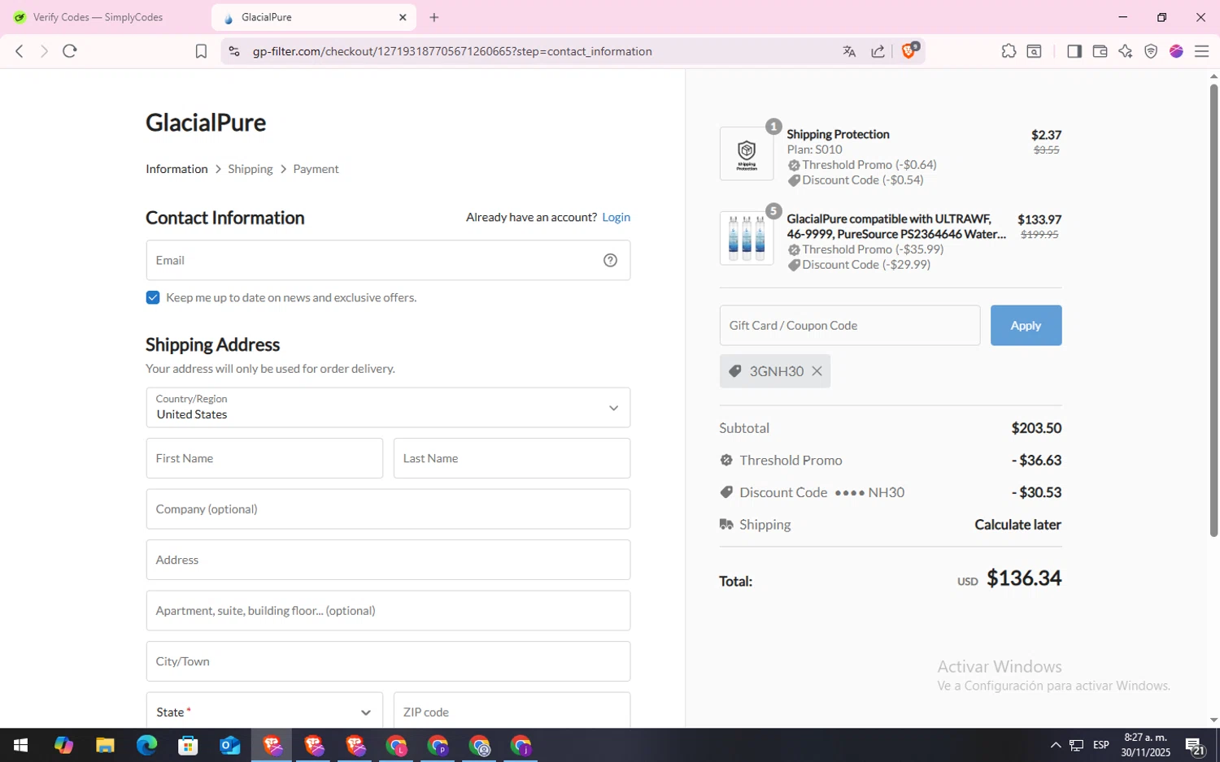Open Microsoft Store from taskbar

click(x=188, y=745)
